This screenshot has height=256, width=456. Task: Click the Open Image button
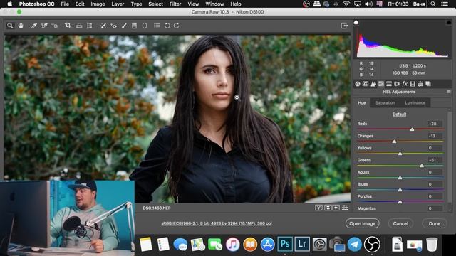(363, 223)
